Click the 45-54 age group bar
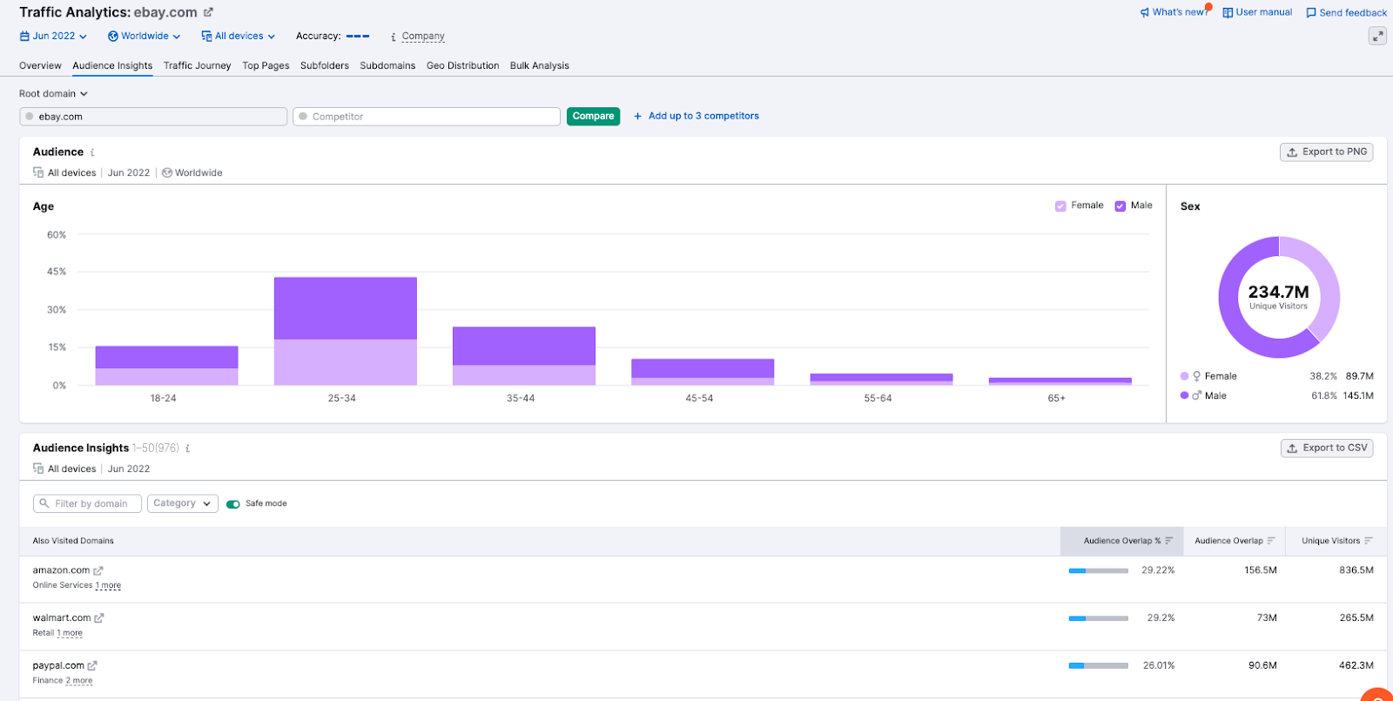The image size is (1393, 701). pyautogui.click(x=703, y=372)
